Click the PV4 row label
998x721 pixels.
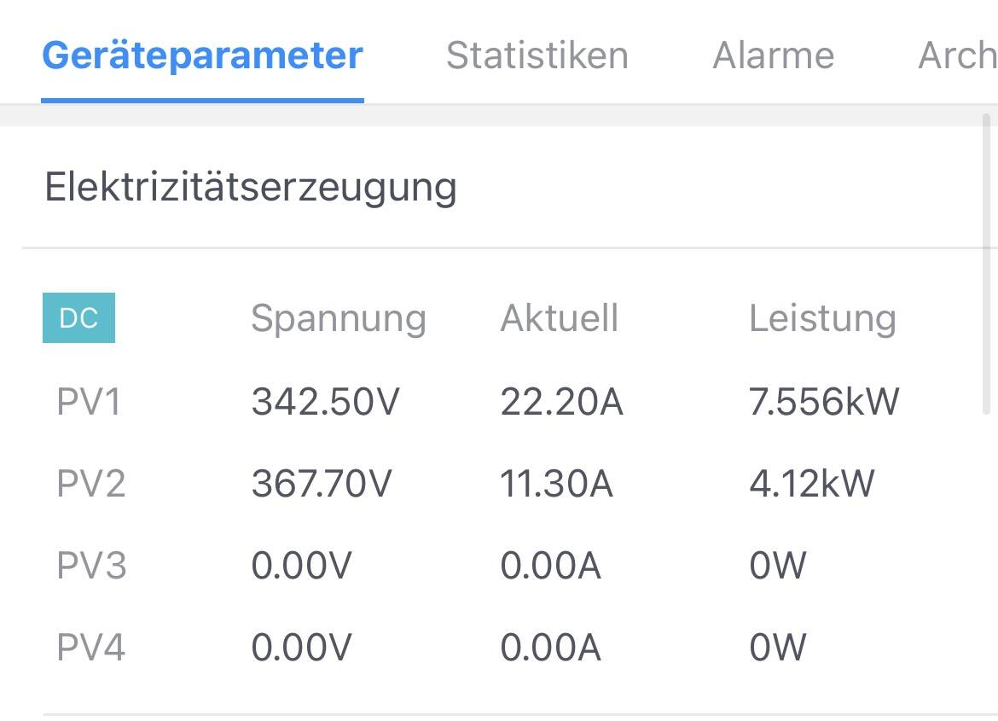pyautogui.click(x=91, y=647)
